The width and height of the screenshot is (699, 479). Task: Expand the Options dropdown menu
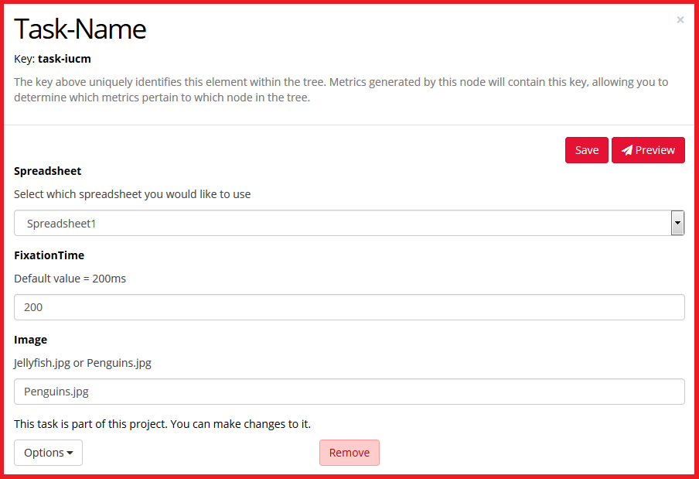48,453
